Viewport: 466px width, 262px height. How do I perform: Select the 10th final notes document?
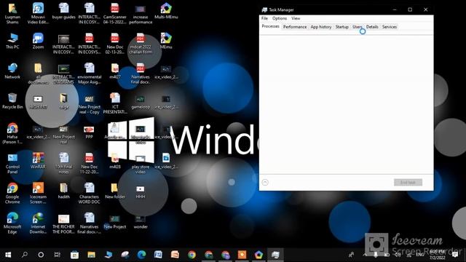(x=63, y=163)
